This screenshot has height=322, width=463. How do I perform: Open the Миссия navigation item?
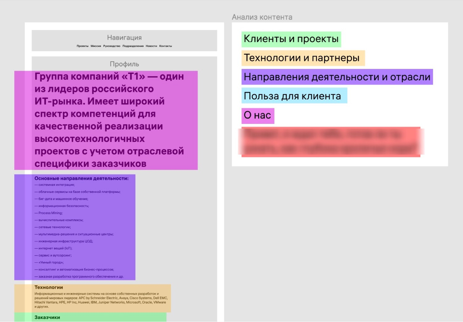click(x=96, y=46)
